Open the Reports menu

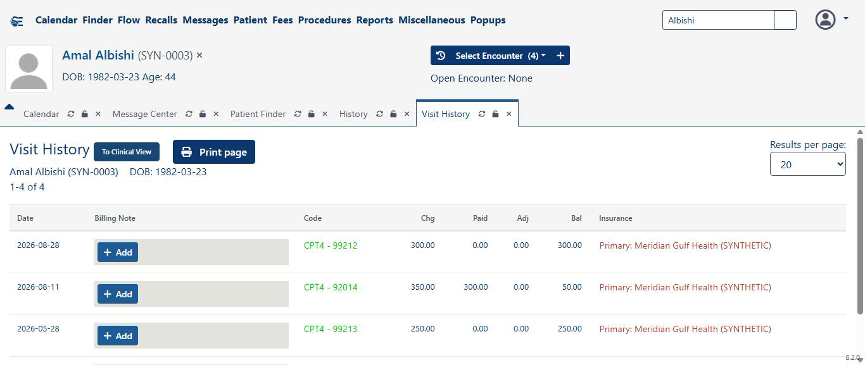374,20
